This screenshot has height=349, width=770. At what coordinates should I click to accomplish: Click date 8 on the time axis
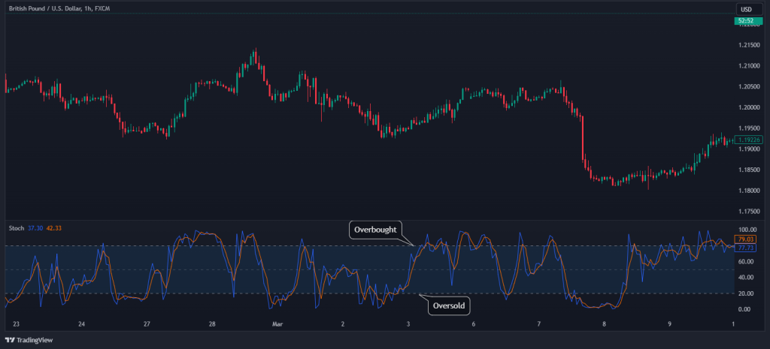605,324
